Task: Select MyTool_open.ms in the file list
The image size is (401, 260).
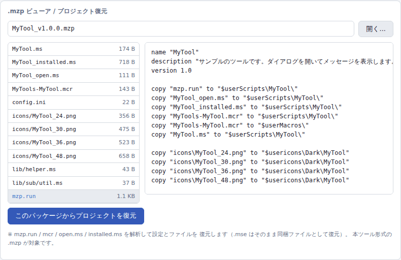Action: click(74, 76)
